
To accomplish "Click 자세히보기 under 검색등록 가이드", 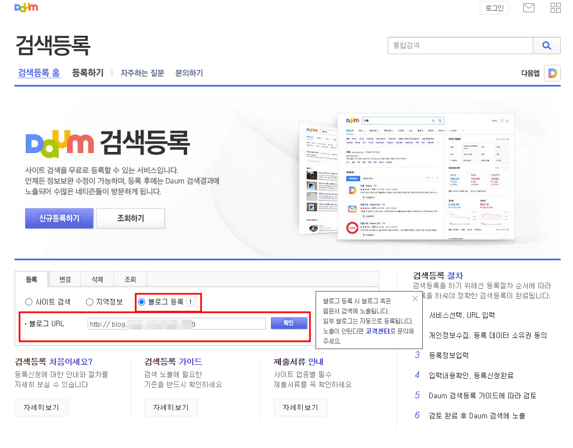I will click(171, 407).
